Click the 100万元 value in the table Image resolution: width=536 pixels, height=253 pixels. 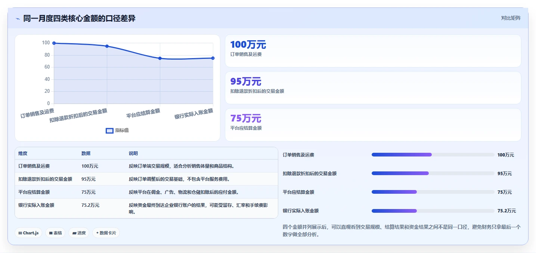pyautogui.click(x=90, y=166)
